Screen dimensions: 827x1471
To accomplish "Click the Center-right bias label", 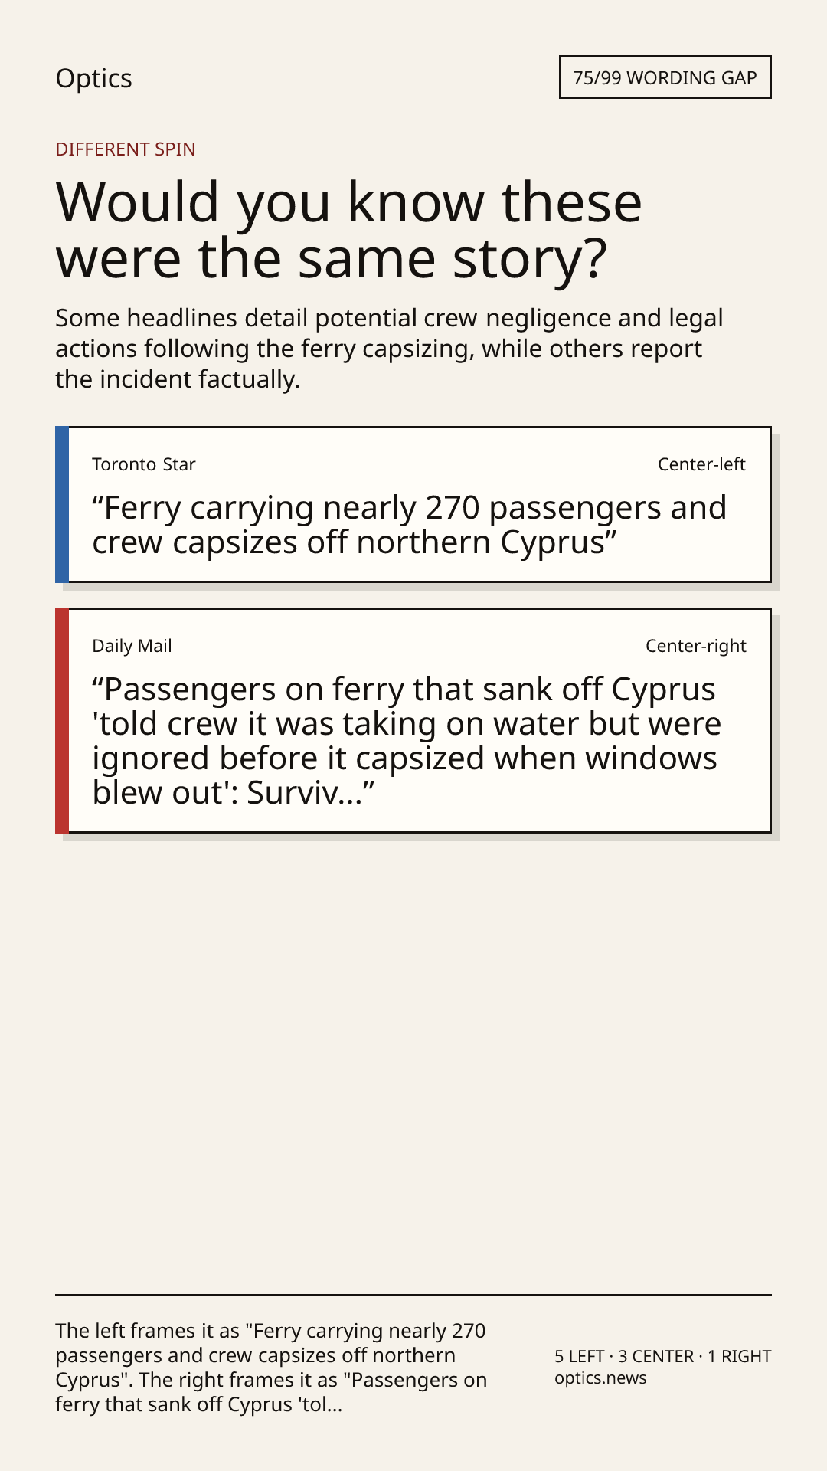I will point(695,646).
